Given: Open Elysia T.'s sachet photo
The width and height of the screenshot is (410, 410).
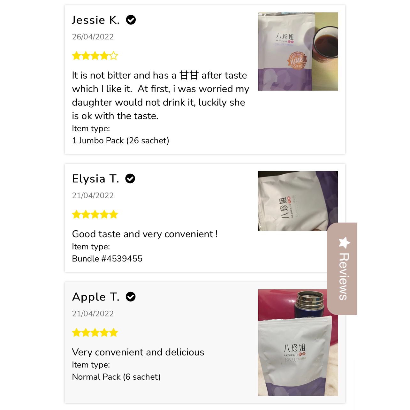Looking at the screenshot, I should coord(298,201).
